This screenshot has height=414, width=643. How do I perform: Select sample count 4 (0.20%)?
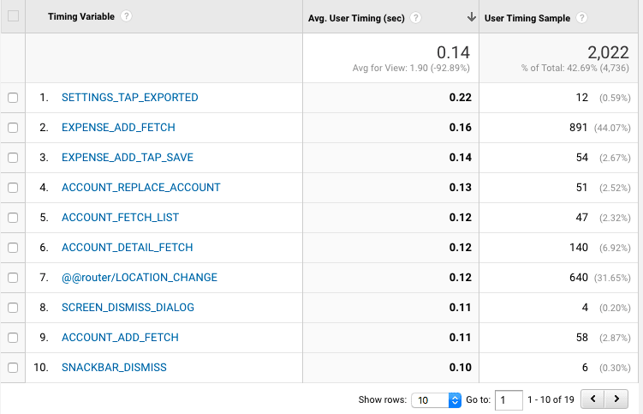click(x=606, y=307)
